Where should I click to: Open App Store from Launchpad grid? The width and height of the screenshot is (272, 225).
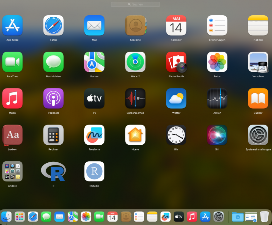click(x=13, y=26)
